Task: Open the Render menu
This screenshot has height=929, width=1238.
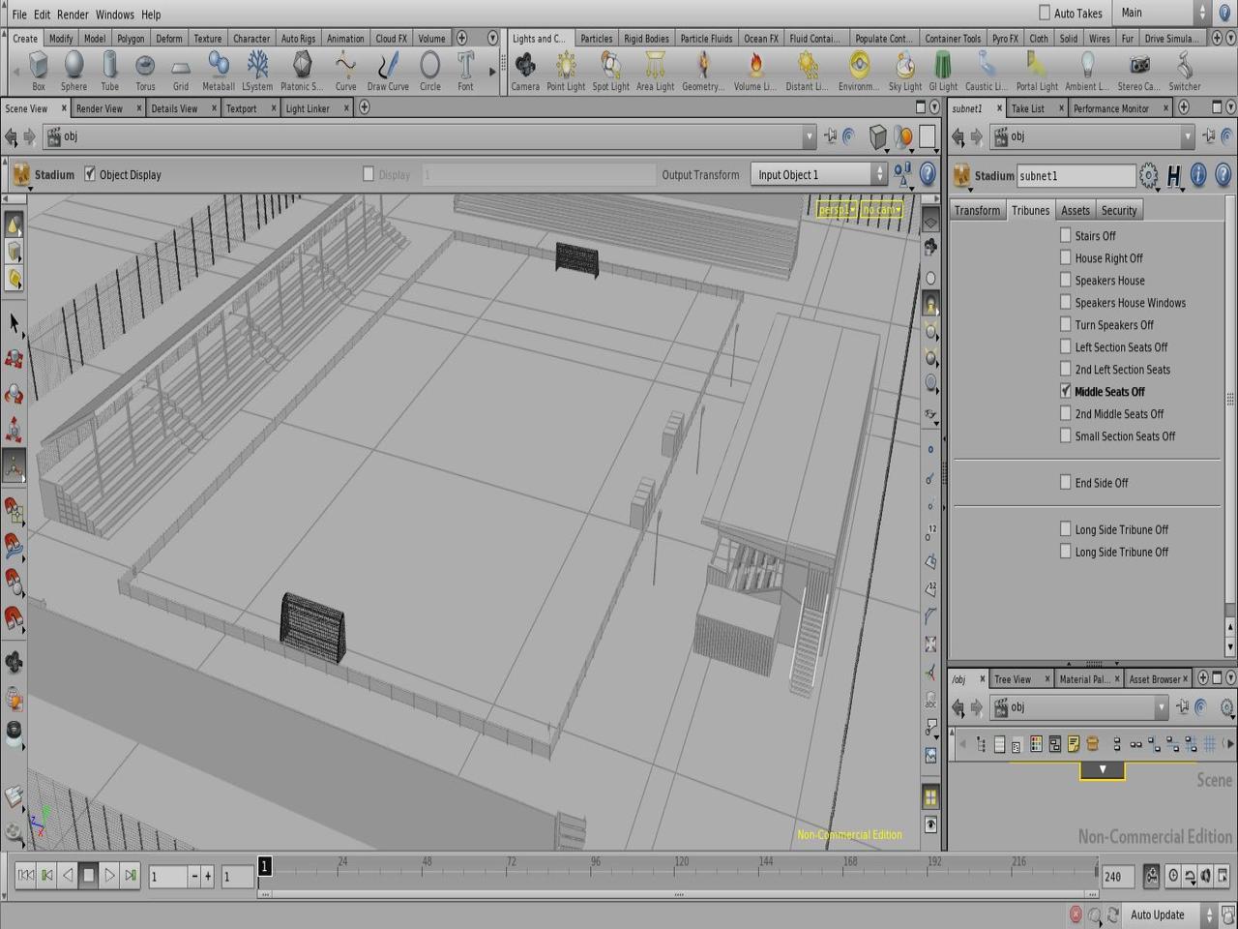Action: click(73, 15)
